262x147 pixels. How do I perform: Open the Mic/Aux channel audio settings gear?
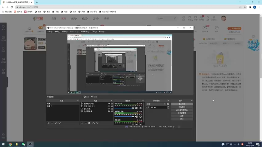tap(140, 108)
